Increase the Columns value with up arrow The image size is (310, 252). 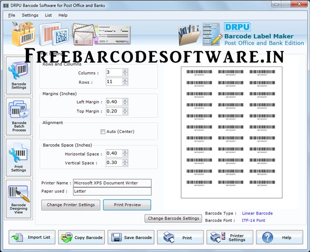click(125, 71)
